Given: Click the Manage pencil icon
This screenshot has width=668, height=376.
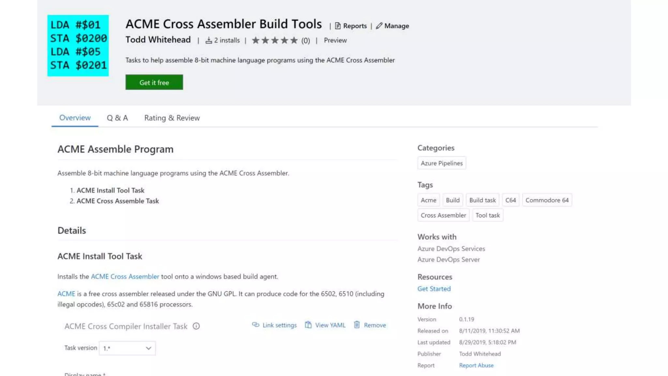Looking at the screenshot, I should coord(379,26).
